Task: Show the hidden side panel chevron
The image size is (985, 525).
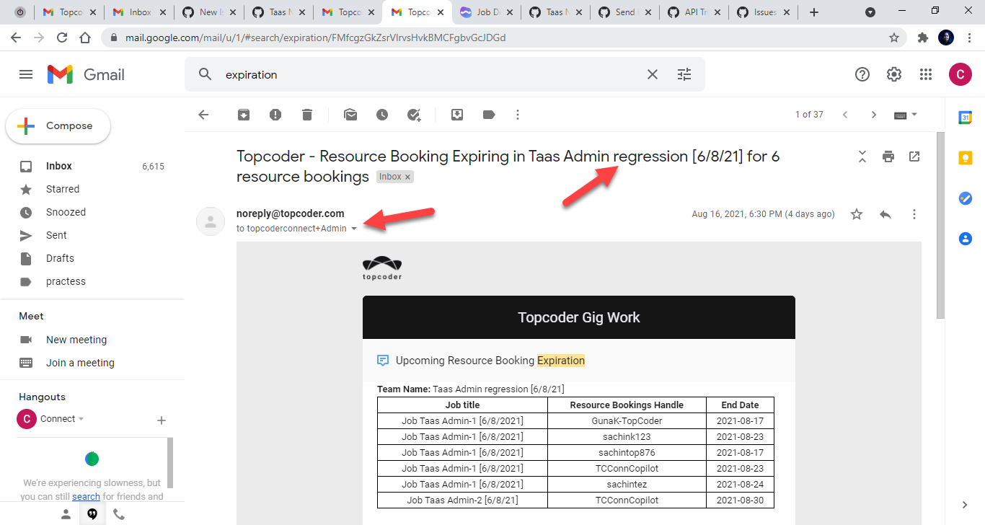Action: tap(966, 505)
